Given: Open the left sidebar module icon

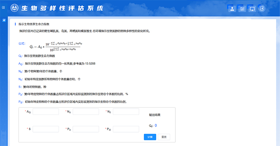Looking at the screenshot, I should click(x=4, y=21).
